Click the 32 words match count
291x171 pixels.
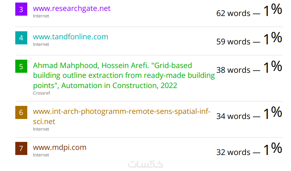pos(233,152)
